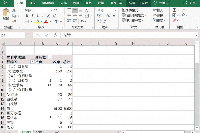This screenshot has height=133, width=200.
Task: Open 套用表格格式 table format menu
Action: (x=134, y=15)
